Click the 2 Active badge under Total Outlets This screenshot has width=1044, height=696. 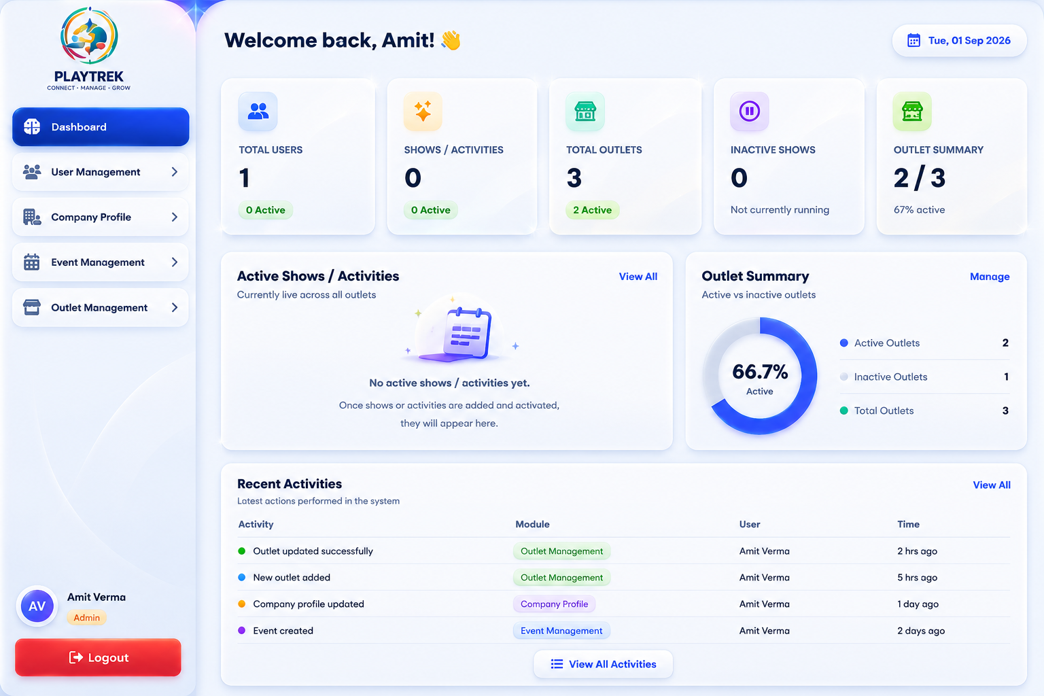pos(592,210)
